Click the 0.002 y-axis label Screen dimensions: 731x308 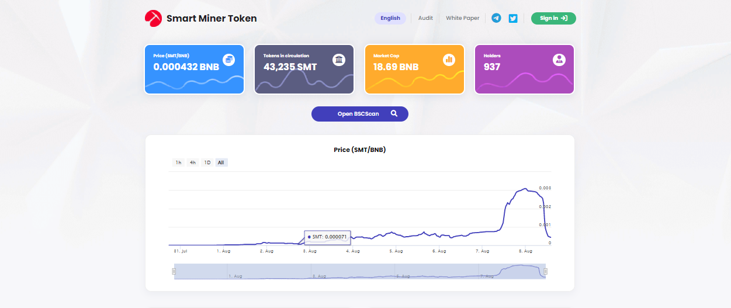coord(545,207)
